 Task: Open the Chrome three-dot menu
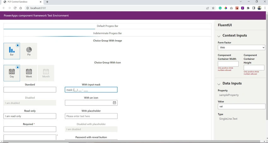pyautogui.click(x=265, y=8)
